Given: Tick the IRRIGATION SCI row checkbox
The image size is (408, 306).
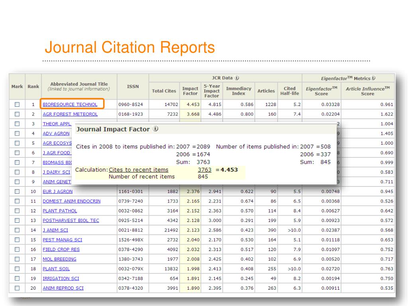Looking at the screenshot, I should [17, 279].
